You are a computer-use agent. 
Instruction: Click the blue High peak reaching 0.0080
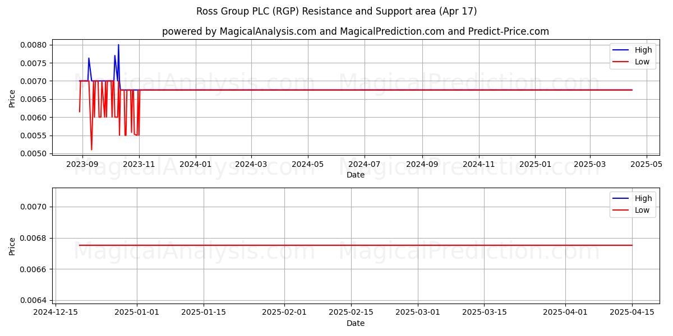coord(118,45)
